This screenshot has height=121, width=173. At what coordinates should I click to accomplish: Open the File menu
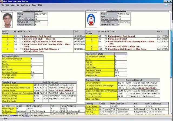coord(2,5)
